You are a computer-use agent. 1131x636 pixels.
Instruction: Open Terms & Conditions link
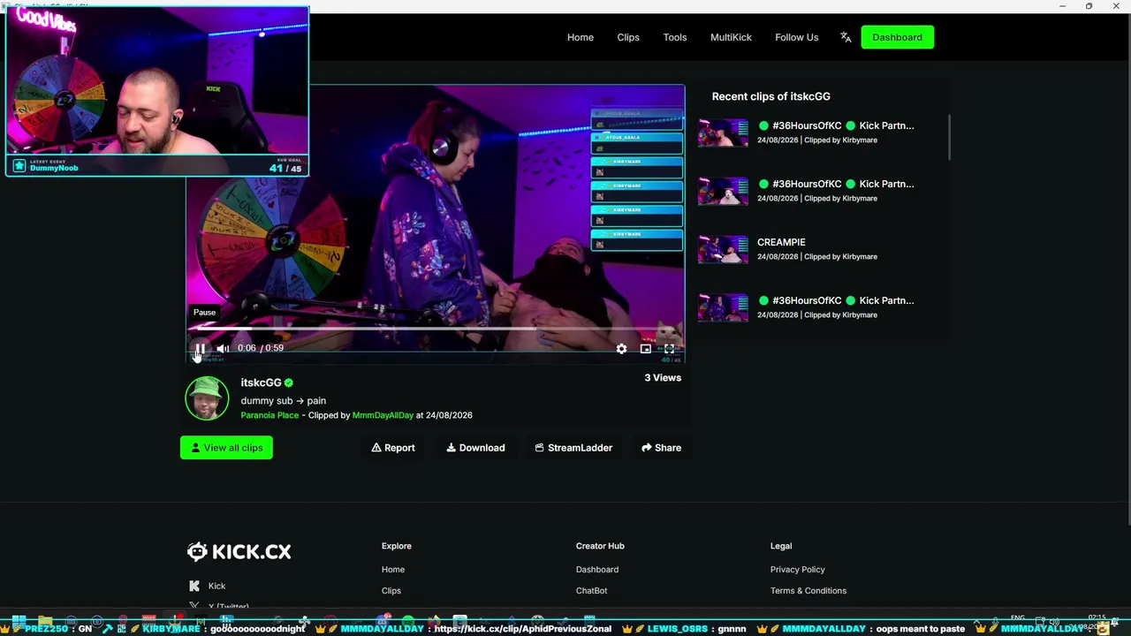(x=808, y=591)
